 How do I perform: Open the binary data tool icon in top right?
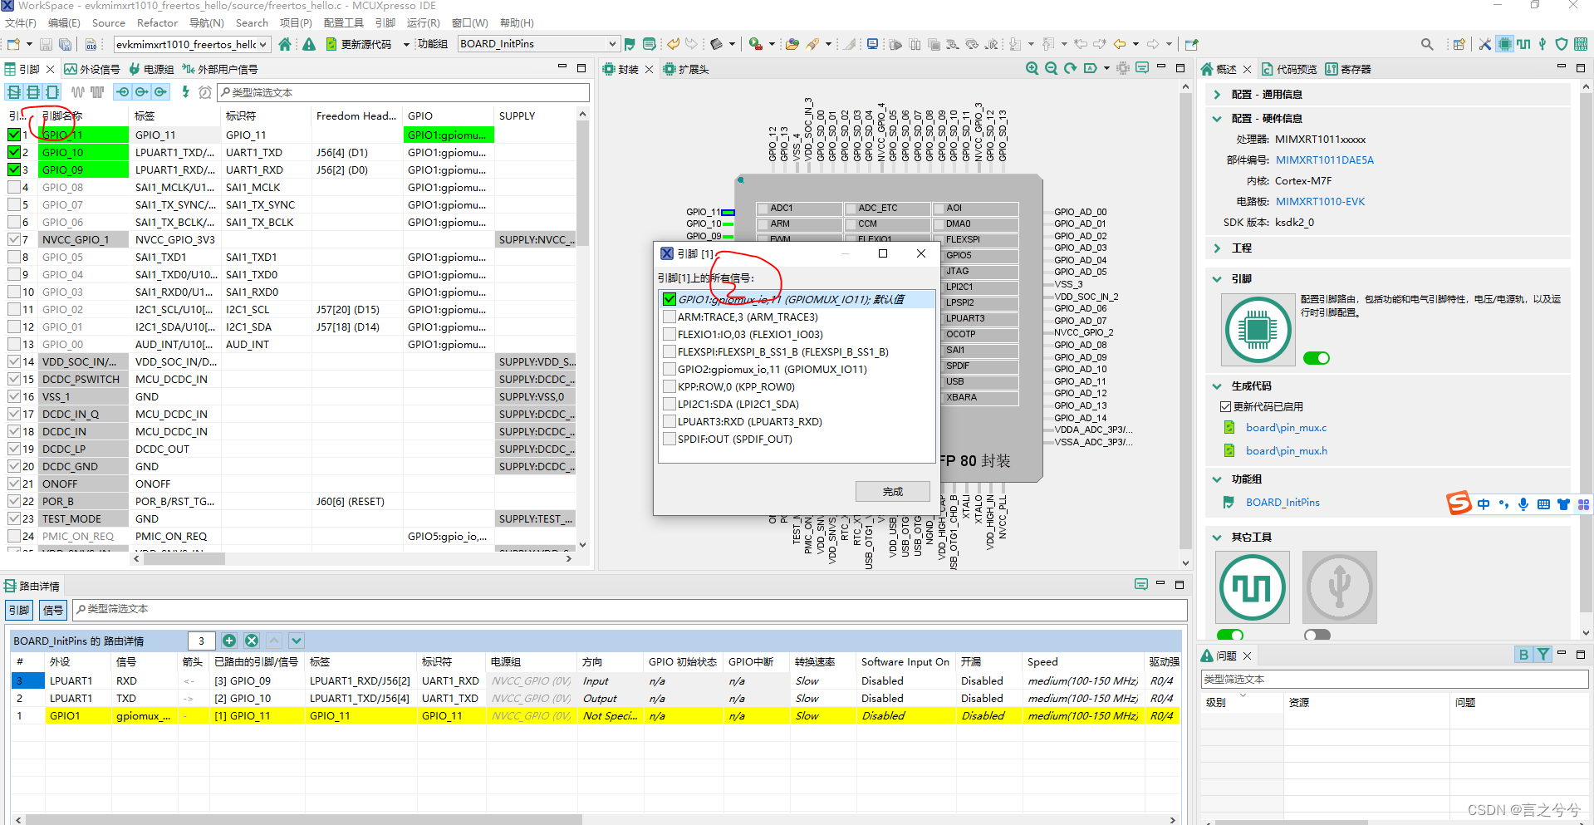1581,44
